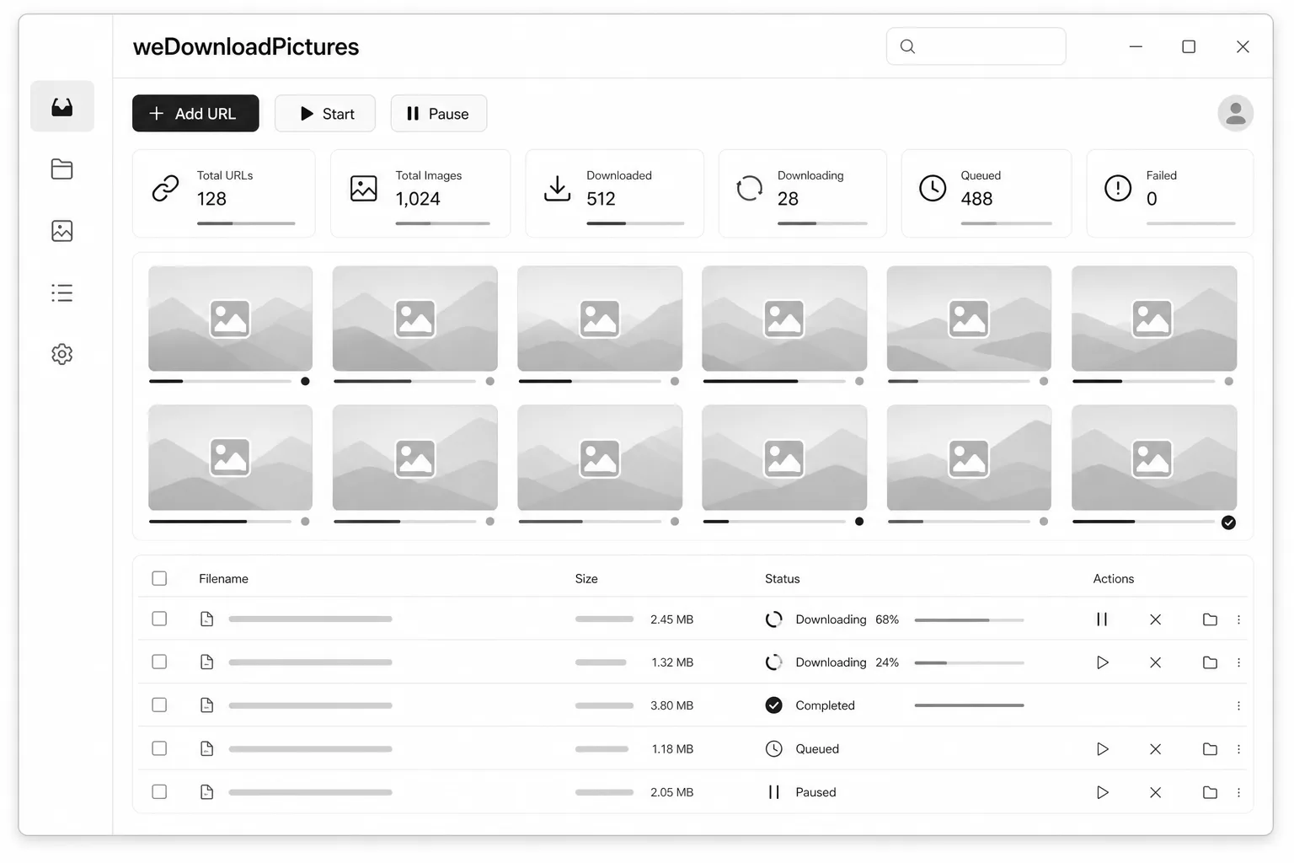1294x863 pixels.
Task: Click the progress bar of the 24% download
Action: (969, 663)
